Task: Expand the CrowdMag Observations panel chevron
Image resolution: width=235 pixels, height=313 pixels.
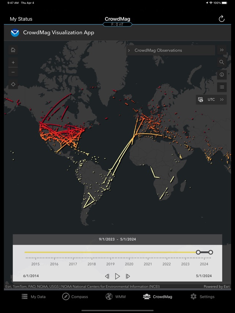Action: 129,50
